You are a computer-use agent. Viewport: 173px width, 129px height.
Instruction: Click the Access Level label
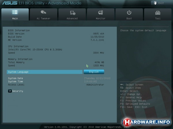(16, 85)
